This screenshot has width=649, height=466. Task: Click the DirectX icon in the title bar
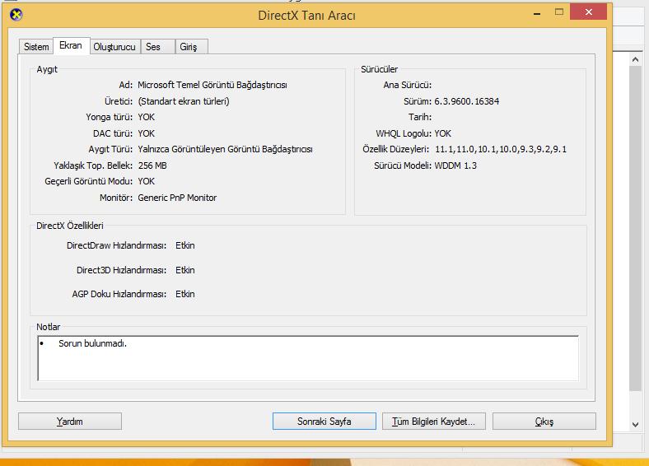pos(16,14)
